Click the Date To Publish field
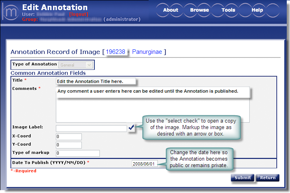 click(x=144, y=163)
